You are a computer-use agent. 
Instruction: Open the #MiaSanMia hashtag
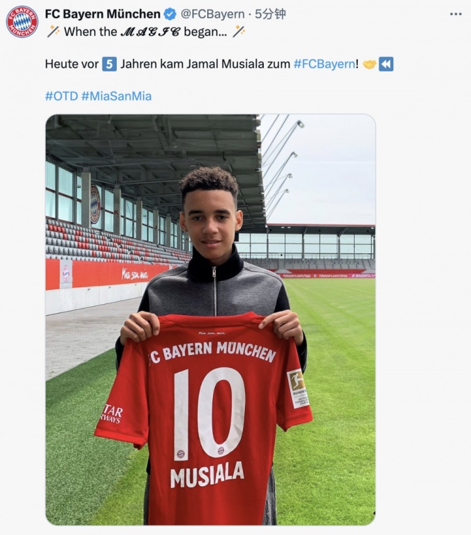(116, 96)
